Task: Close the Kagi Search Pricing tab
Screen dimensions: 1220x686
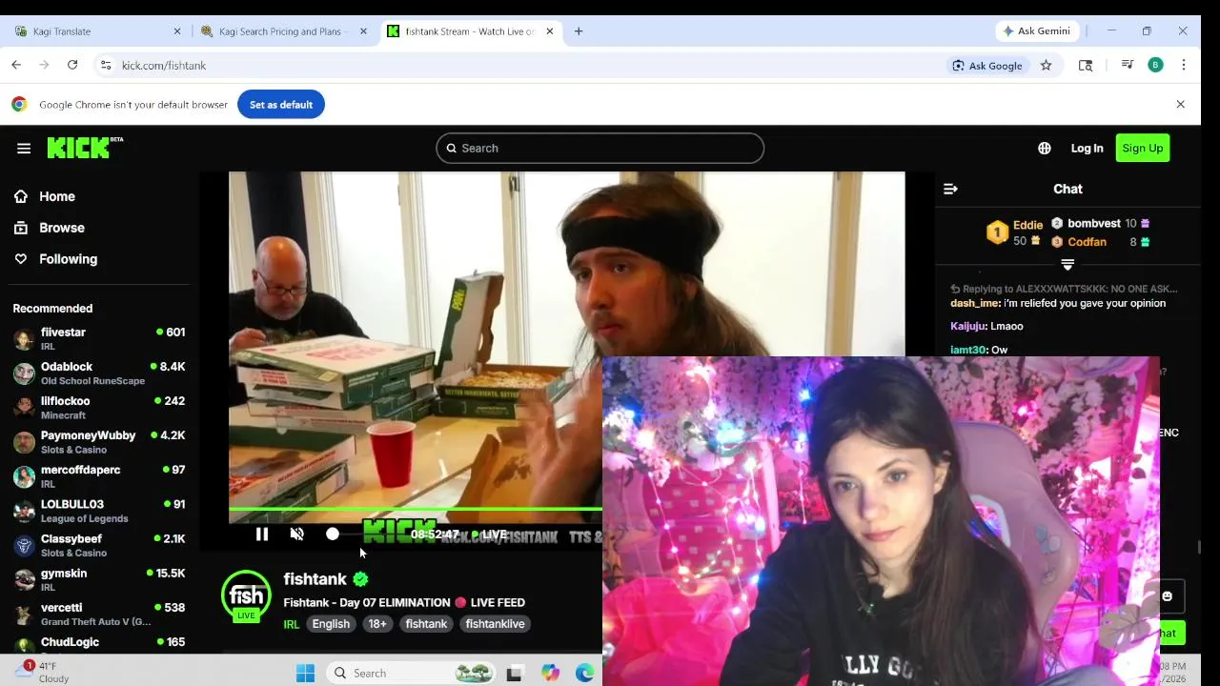Action: coord(363,31)
